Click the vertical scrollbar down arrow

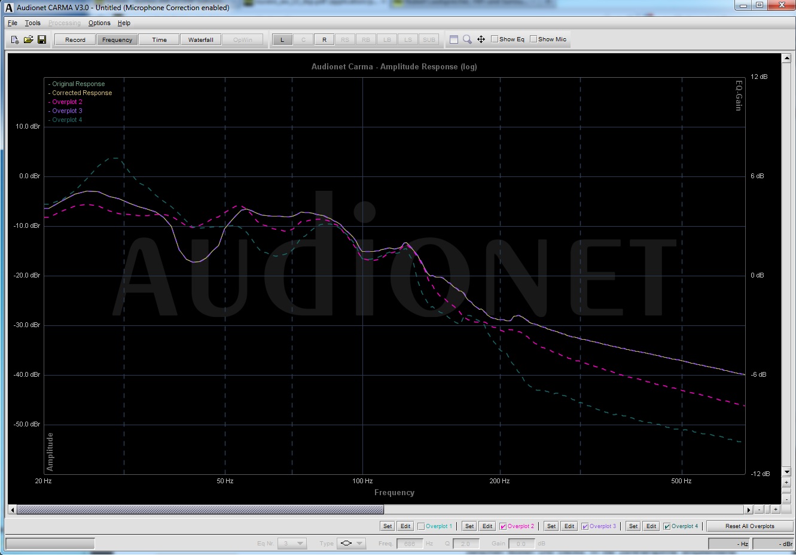(x=786, y=472)
